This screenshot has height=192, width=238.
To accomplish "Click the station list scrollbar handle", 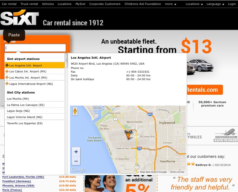I will point(66,60).
